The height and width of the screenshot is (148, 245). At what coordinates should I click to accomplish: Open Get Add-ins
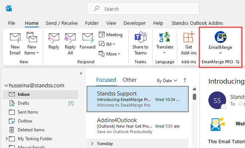(x=189, y=44)
